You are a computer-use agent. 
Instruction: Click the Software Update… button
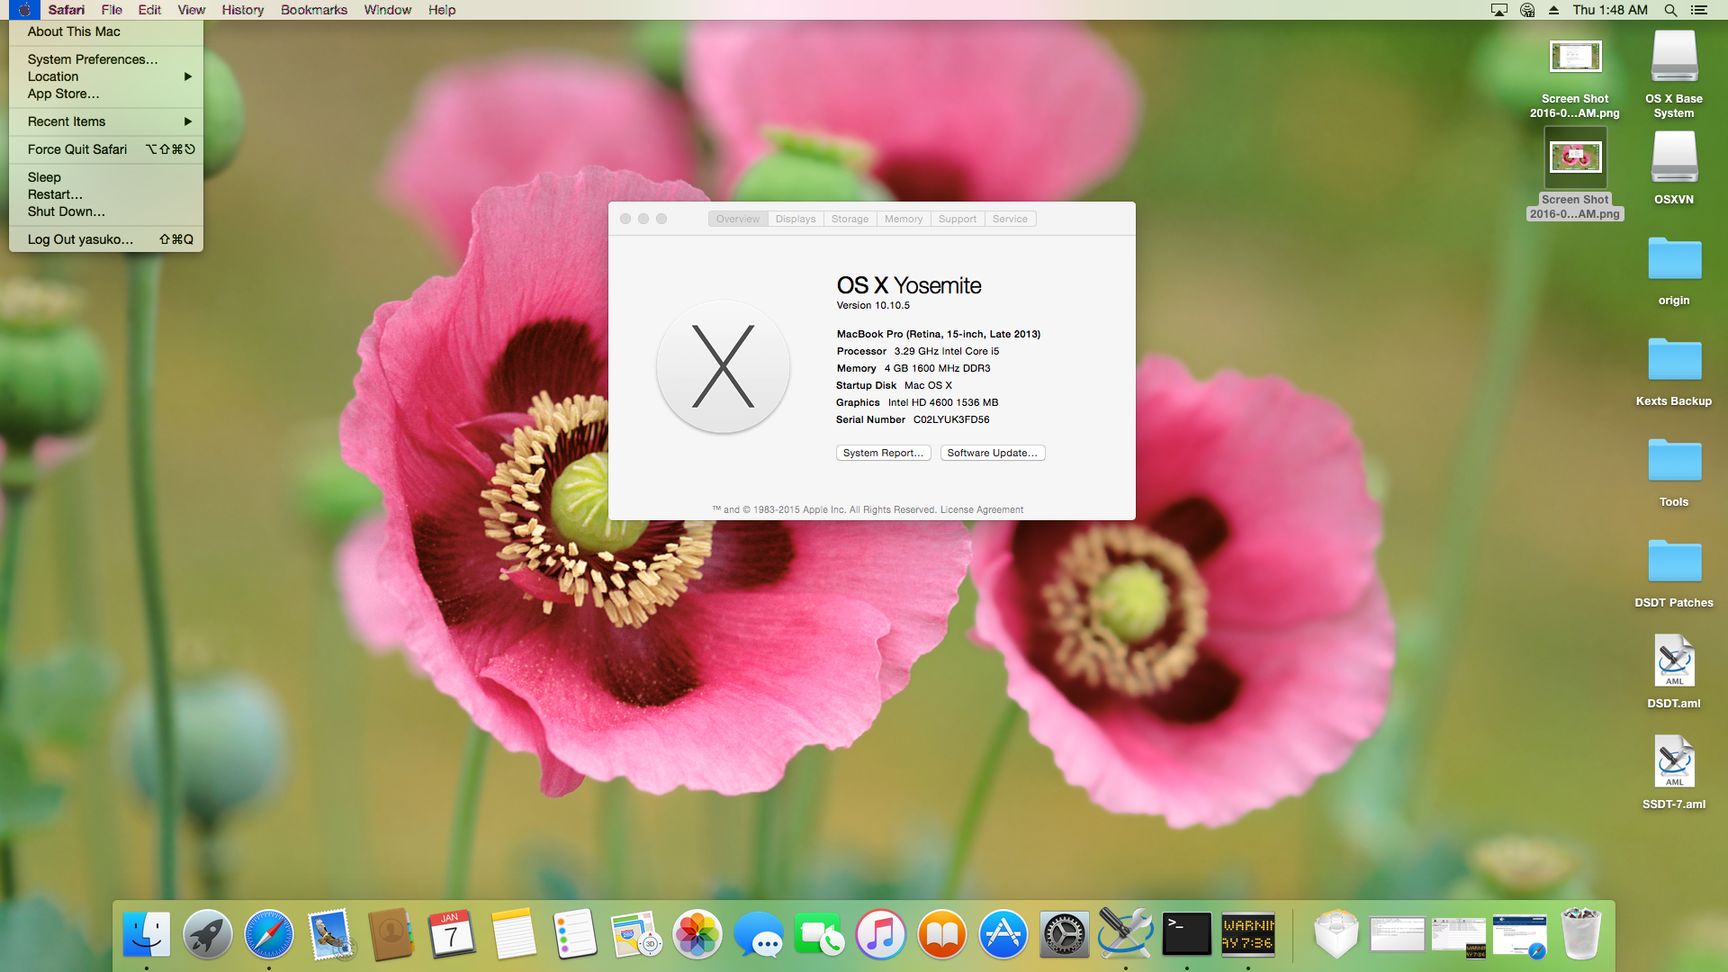(993, 453)
